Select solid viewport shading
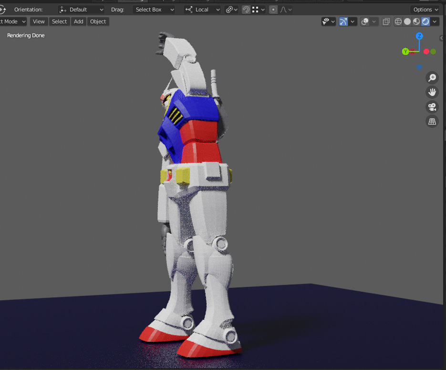Image resolution: width=446 pixels, height=370 pixels. pos(407,21)
